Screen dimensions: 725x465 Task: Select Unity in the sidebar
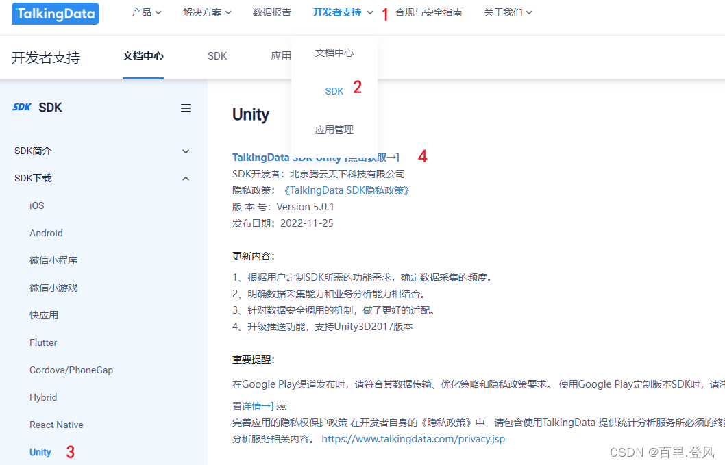40,452
